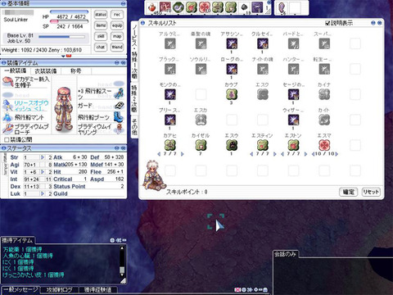Click the base level experience bar
393x295 pixels.
click(x=62, y=37)
